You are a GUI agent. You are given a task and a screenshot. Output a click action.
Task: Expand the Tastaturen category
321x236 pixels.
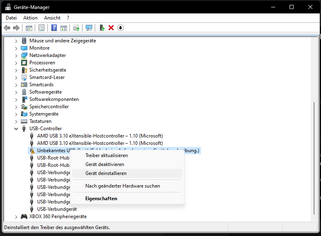[x=16, y=122]
